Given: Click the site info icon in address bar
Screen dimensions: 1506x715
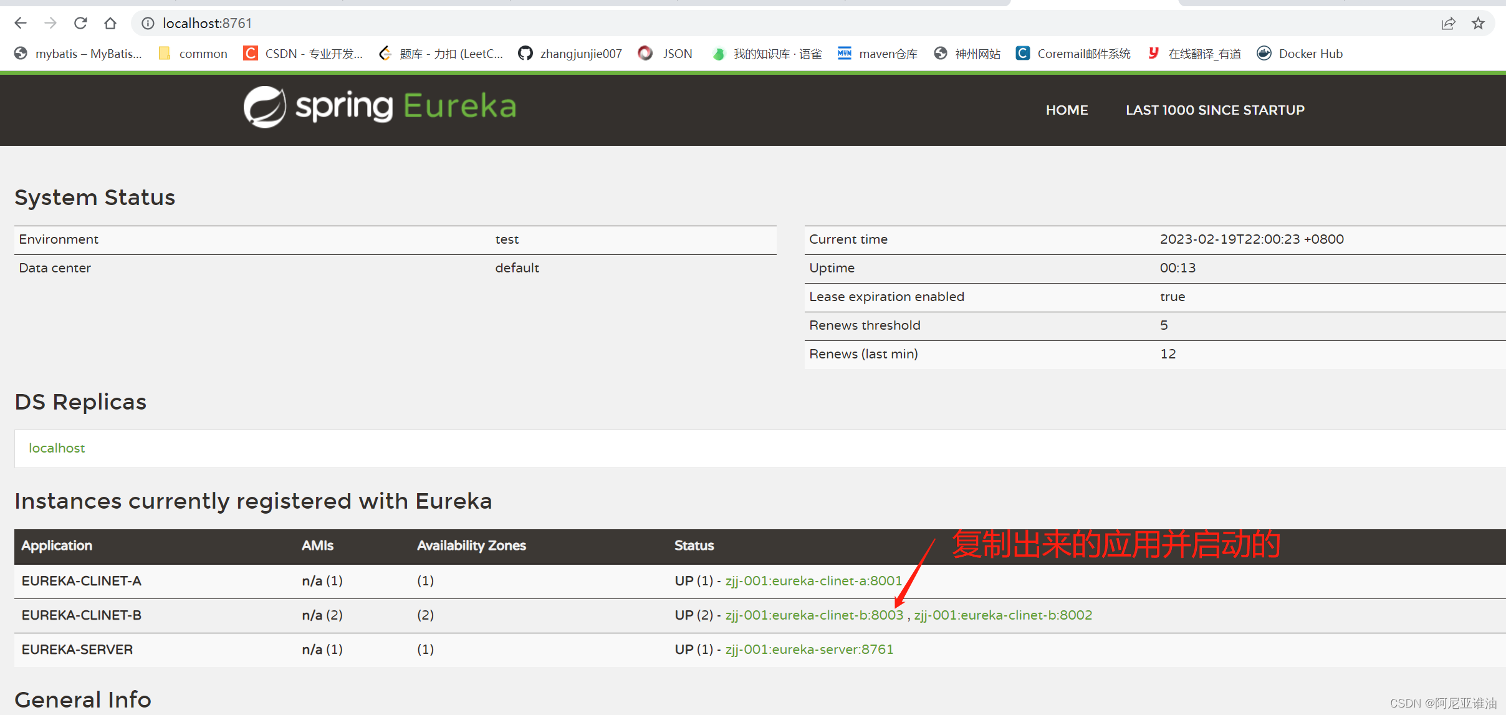Looking at the screenshot, I should pyautogui.click(x=148, y=23).
